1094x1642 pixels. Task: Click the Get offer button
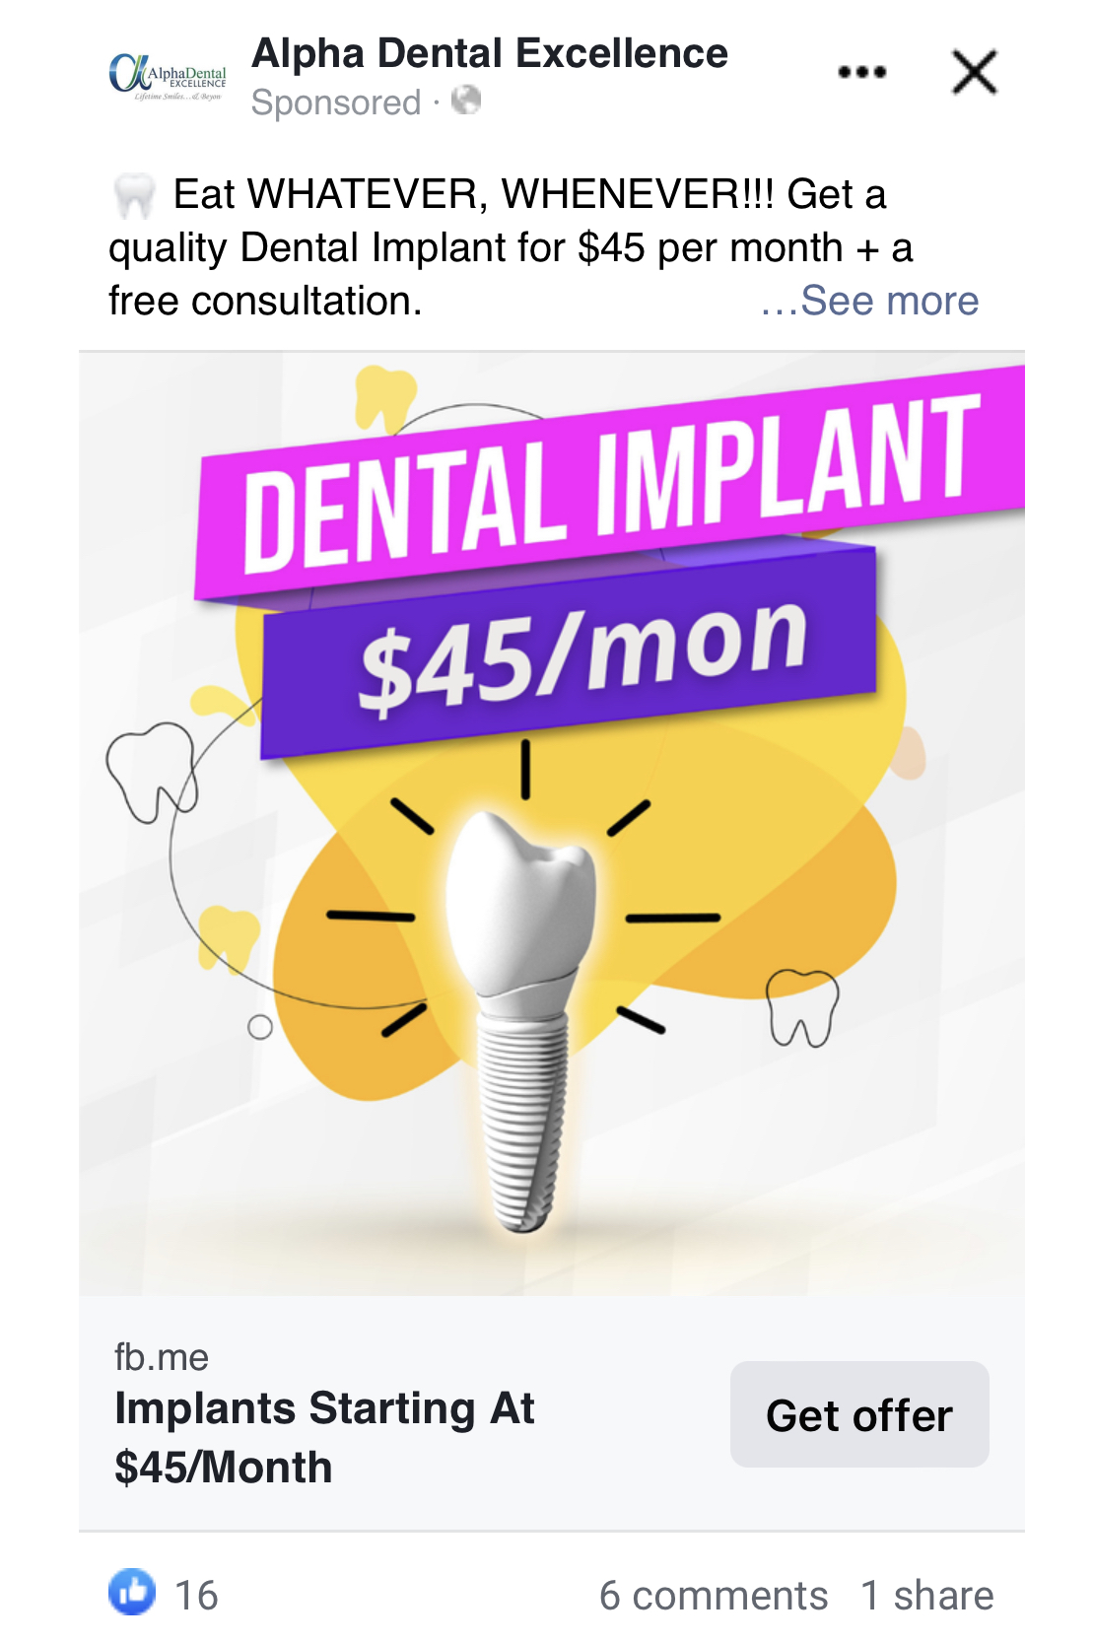pyautogui.click(x=859, y=1414)
